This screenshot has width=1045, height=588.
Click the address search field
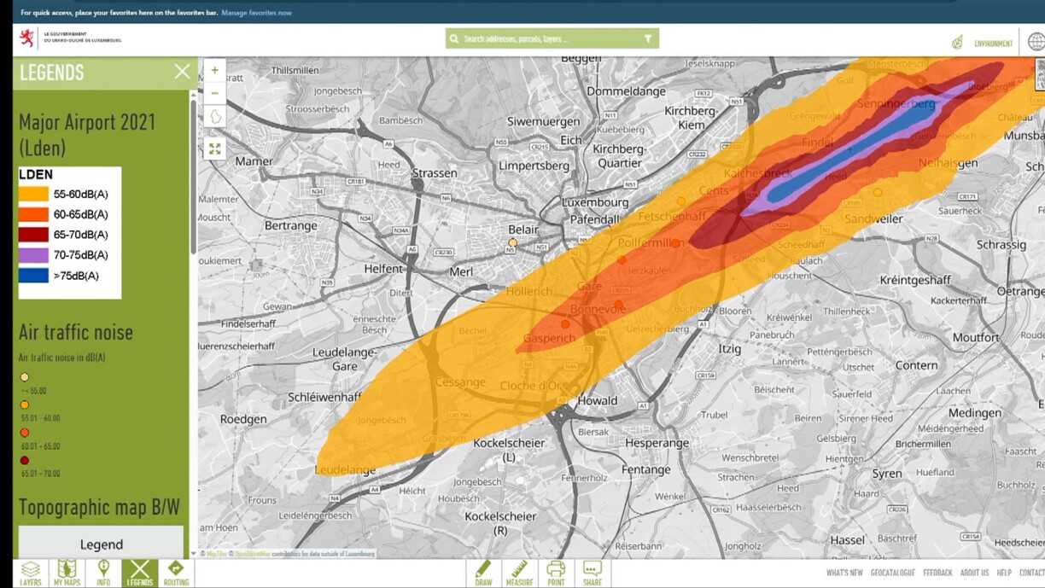546,38
